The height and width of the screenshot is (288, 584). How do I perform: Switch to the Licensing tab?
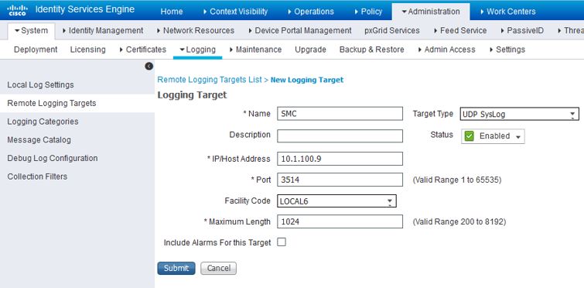(88, 50)
